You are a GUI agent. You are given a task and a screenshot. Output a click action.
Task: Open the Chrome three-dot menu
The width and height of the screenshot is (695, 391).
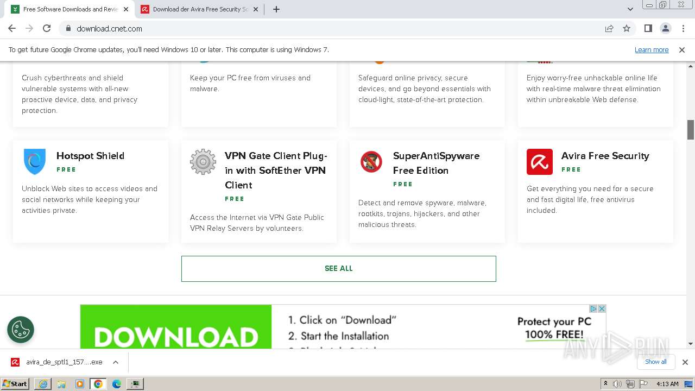[683, 28]
